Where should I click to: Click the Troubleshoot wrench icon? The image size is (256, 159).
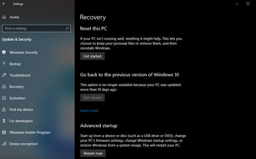pyautogui.click(x=4, y=75)
